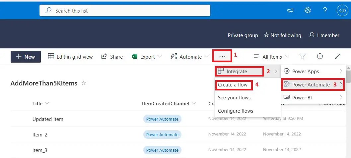Favorite the AddMoreThan5KItems list star
351x158 pixels.
(84, 83)
